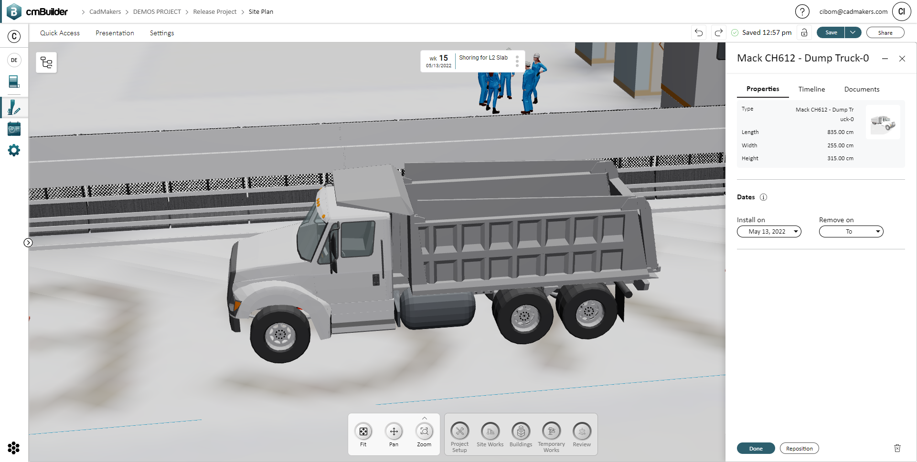Image resolution: width=917 pixels, height=462 pixels.
Task: Open the Presentation menu
Action: click(x=115, y=33)
